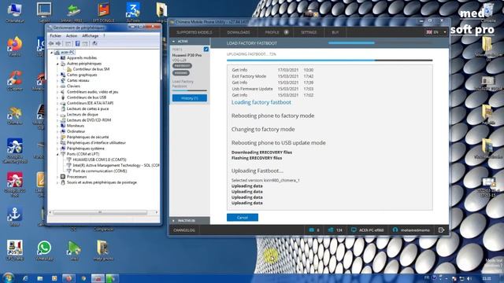Click the scan hardware changes toolbar icon
Screen dimensions: 504x283
[x=94, y=43]
